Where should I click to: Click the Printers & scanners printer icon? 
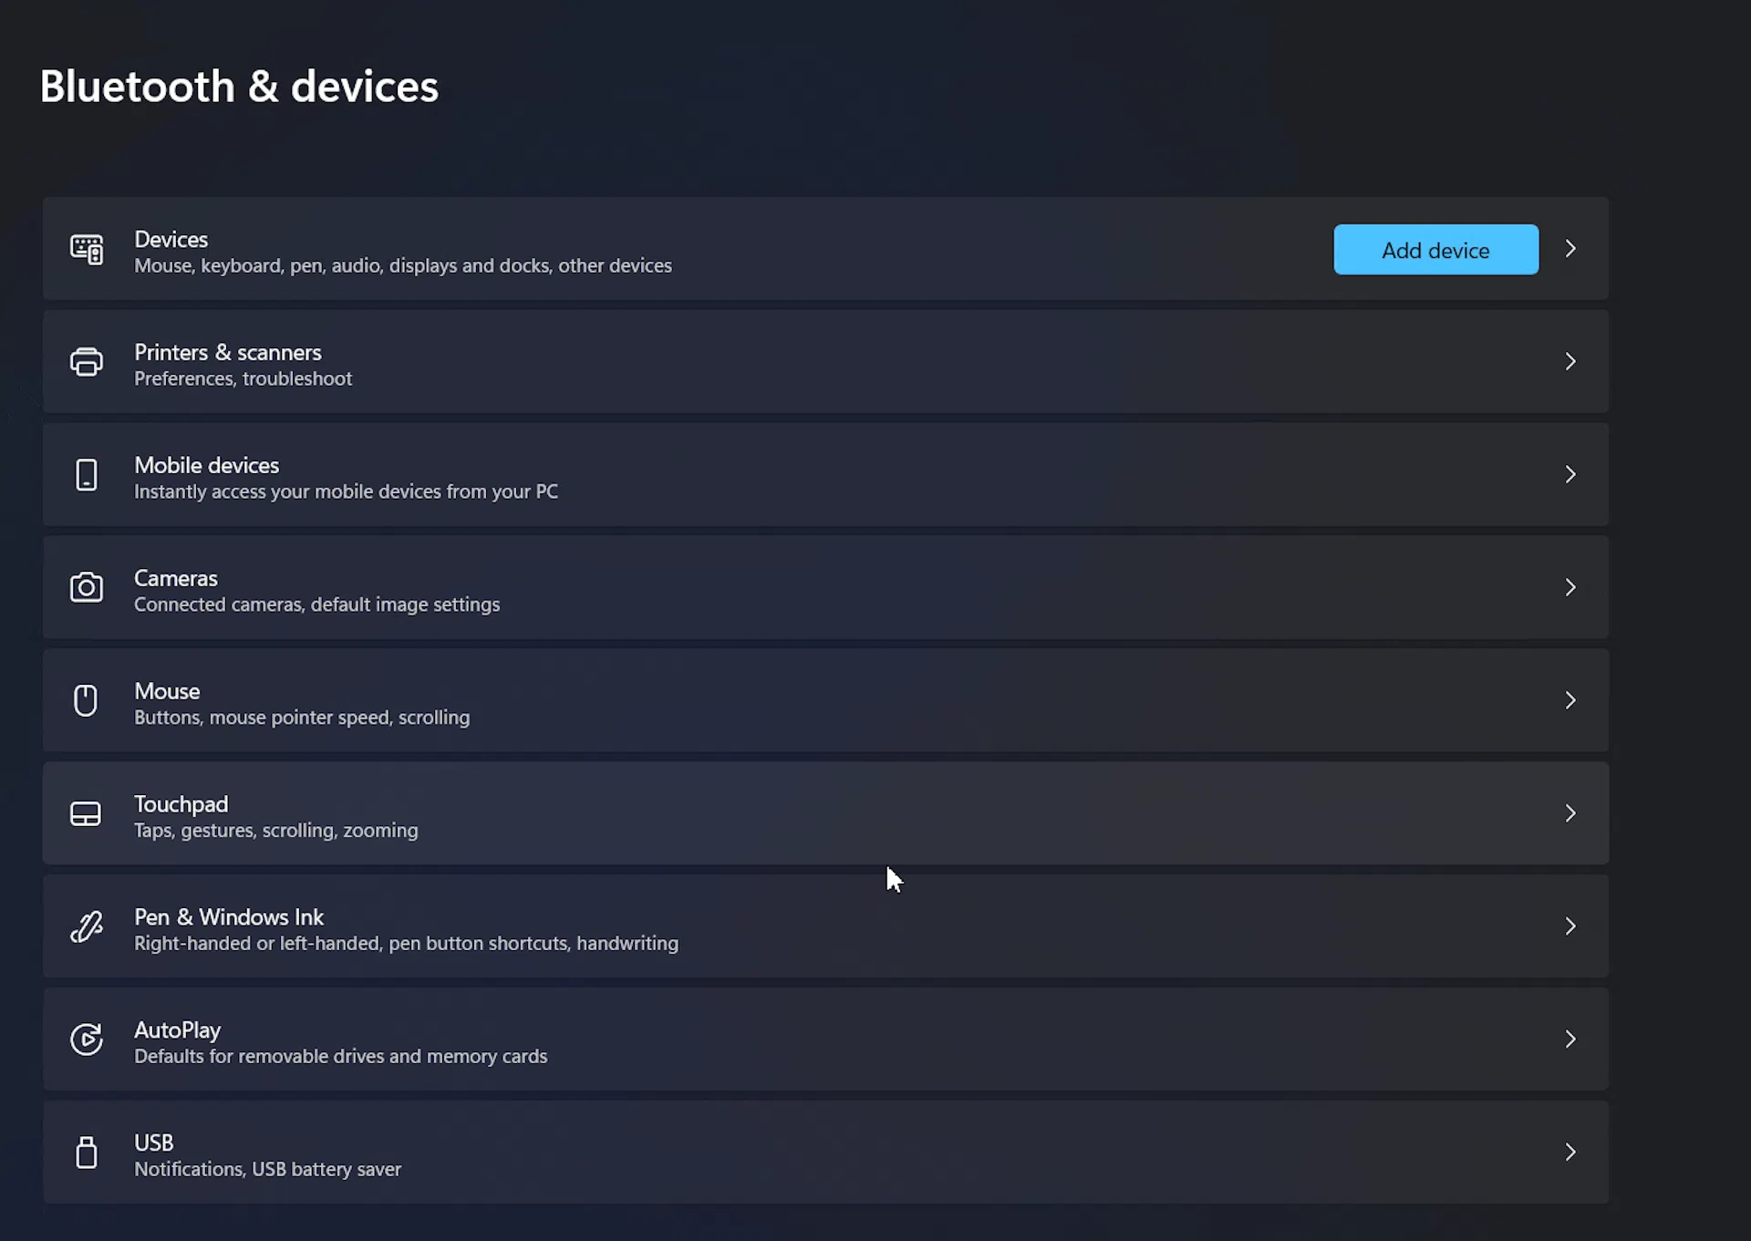pyautogui.click(x=87, y=362)
